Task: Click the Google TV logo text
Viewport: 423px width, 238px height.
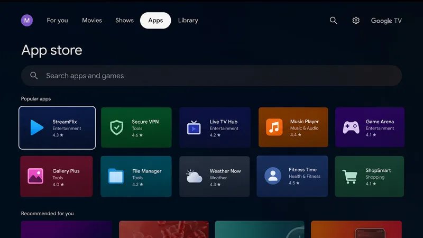Action: pos(387,21)
